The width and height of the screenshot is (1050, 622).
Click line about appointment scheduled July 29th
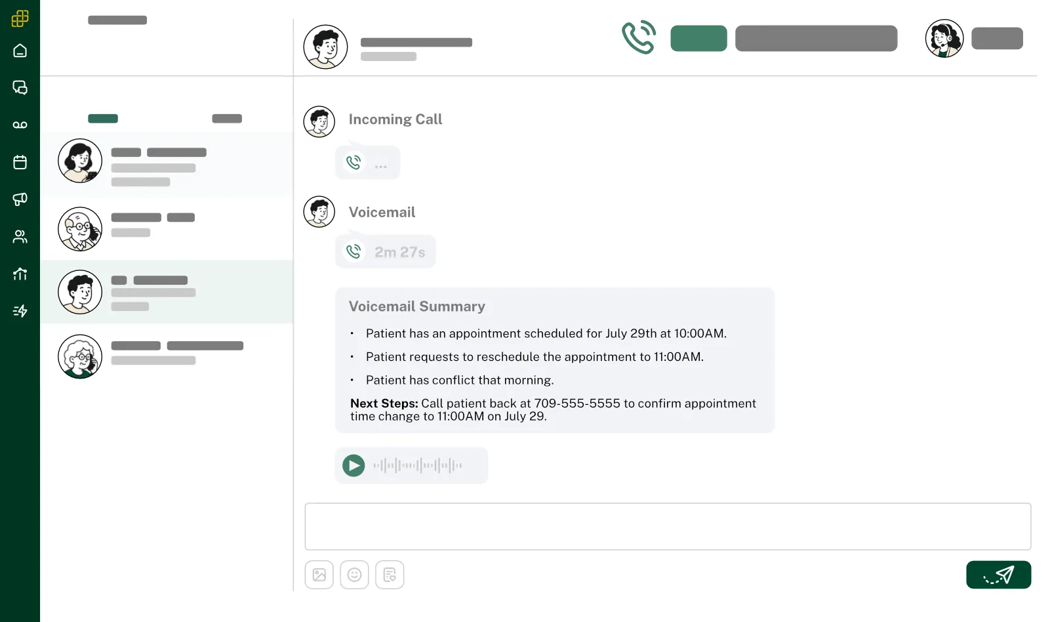546,333
